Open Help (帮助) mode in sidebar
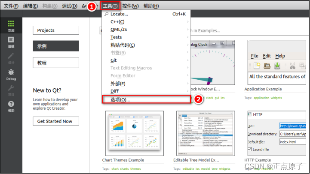Viewport: 310px width, 174px height. (11, 106)
